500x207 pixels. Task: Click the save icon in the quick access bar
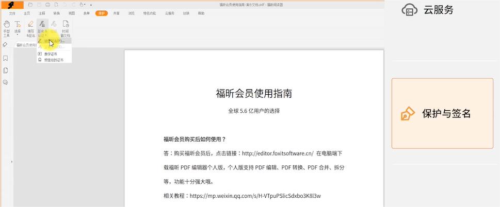click(39, 5)
